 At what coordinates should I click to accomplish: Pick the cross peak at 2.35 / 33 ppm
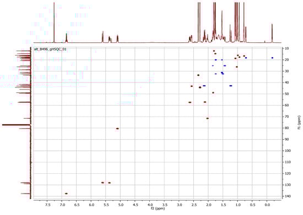point(198,75)
